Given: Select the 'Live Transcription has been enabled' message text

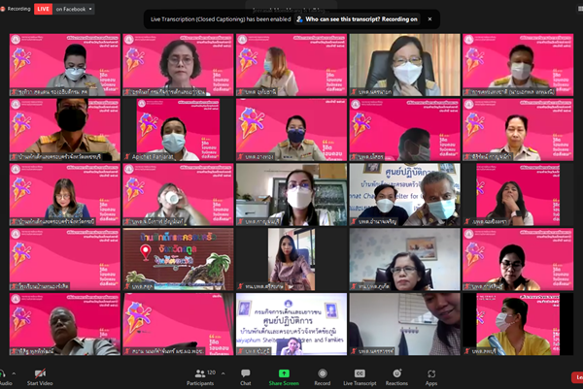Looking at the screenshot, I should click(221, 19).
